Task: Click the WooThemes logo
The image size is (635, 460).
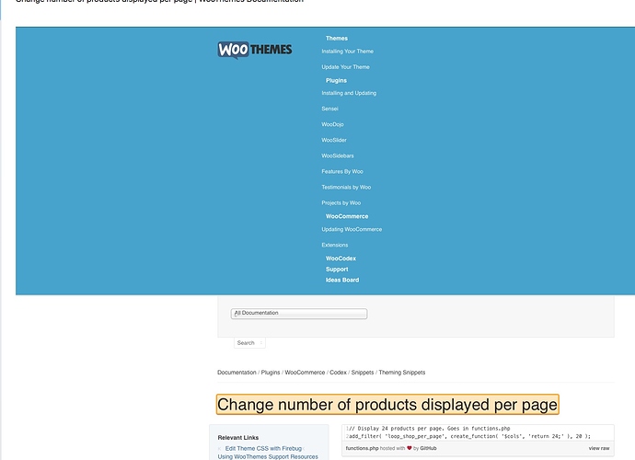Action: pos(255,50)
